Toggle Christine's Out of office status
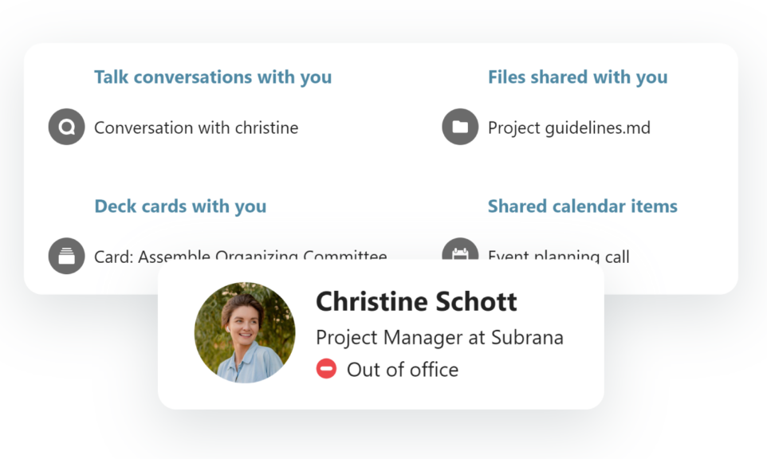The height and width of the screenshot is (459, 767). tap(328, 368)
